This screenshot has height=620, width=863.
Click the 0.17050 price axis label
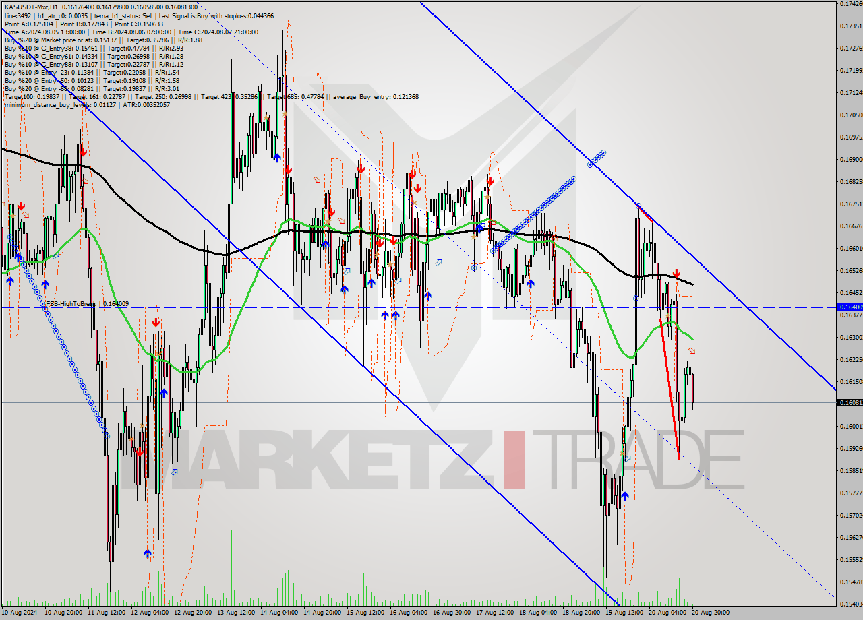[x=850, y=115]
